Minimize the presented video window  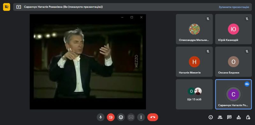pyautogui.click(x=122, y=17)
